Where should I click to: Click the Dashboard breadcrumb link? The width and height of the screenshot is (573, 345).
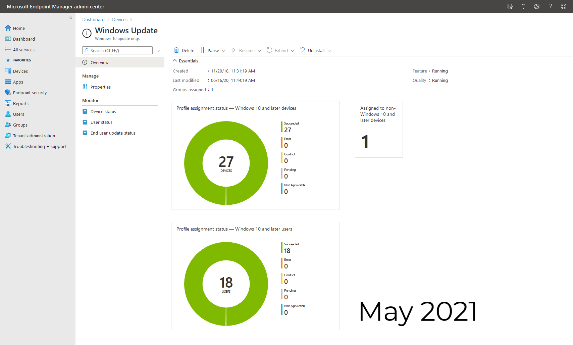[94, 19]
